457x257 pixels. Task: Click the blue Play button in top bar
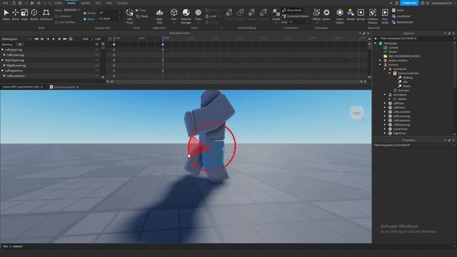coord(32,3)
